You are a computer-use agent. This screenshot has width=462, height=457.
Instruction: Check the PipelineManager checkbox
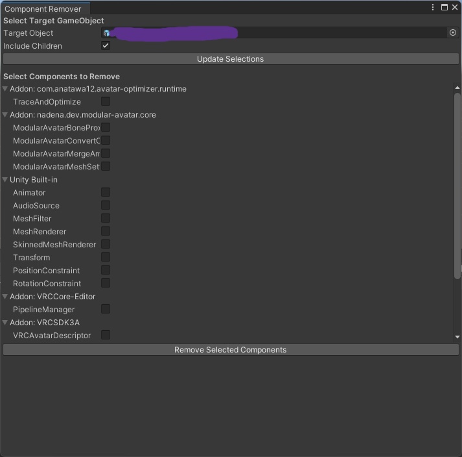click(x=106, y=309)
